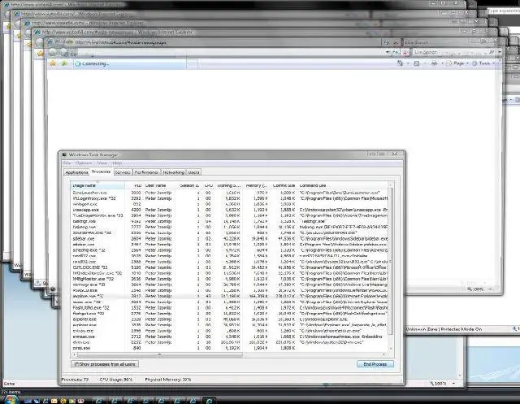Viewport: 520px width, 404px height.
Task: Click the End Process button
Action: coord(375,364)
